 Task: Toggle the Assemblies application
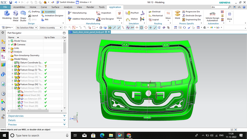[48, 12]
